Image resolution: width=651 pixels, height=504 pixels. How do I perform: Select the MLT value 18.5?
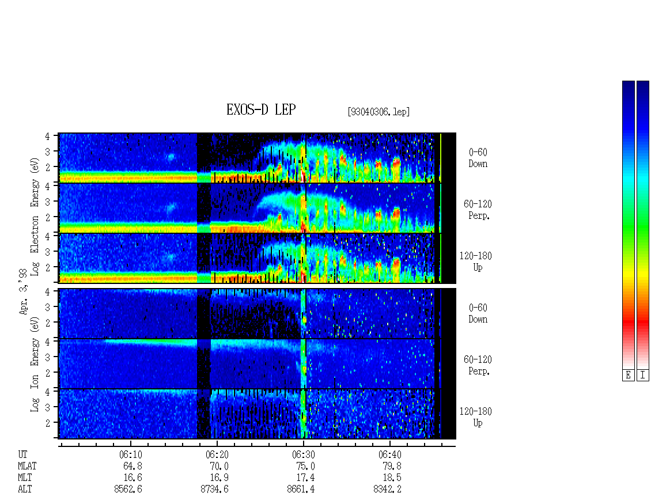tap(392, 478)
